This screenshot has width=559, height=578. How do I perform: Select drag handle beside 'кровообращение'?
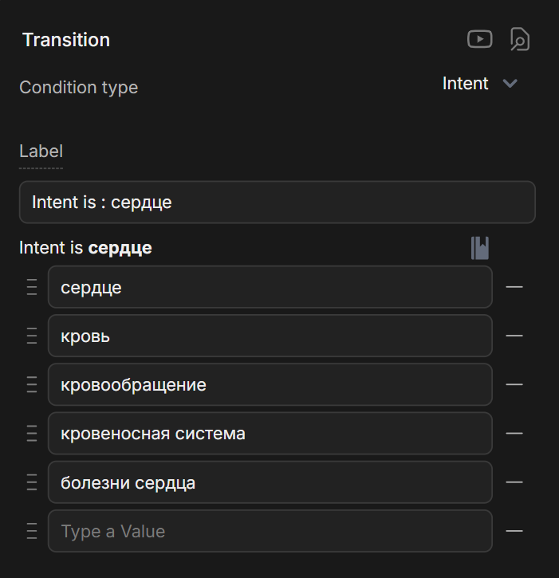32,384
